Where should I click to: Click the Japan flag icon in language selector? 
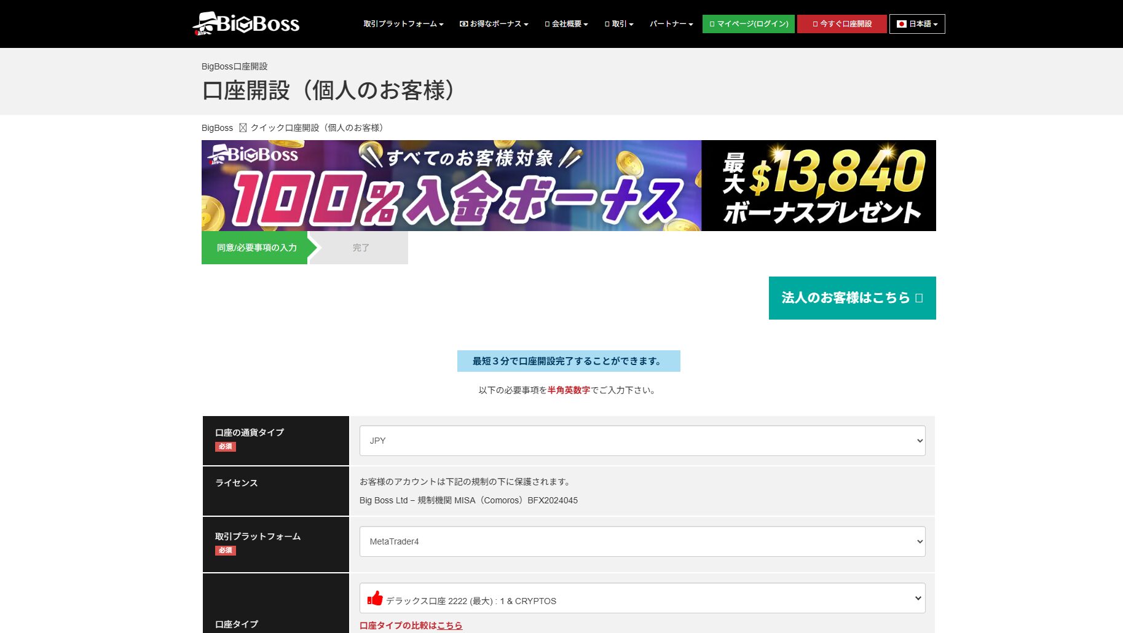point(902,24)
